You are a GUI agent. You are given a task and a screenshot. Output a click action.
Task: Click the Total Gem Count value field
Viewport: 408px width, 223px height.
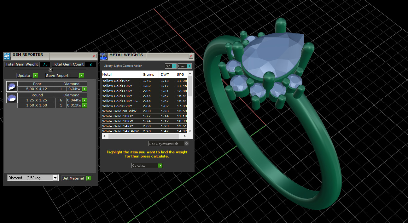pos(90,64)
